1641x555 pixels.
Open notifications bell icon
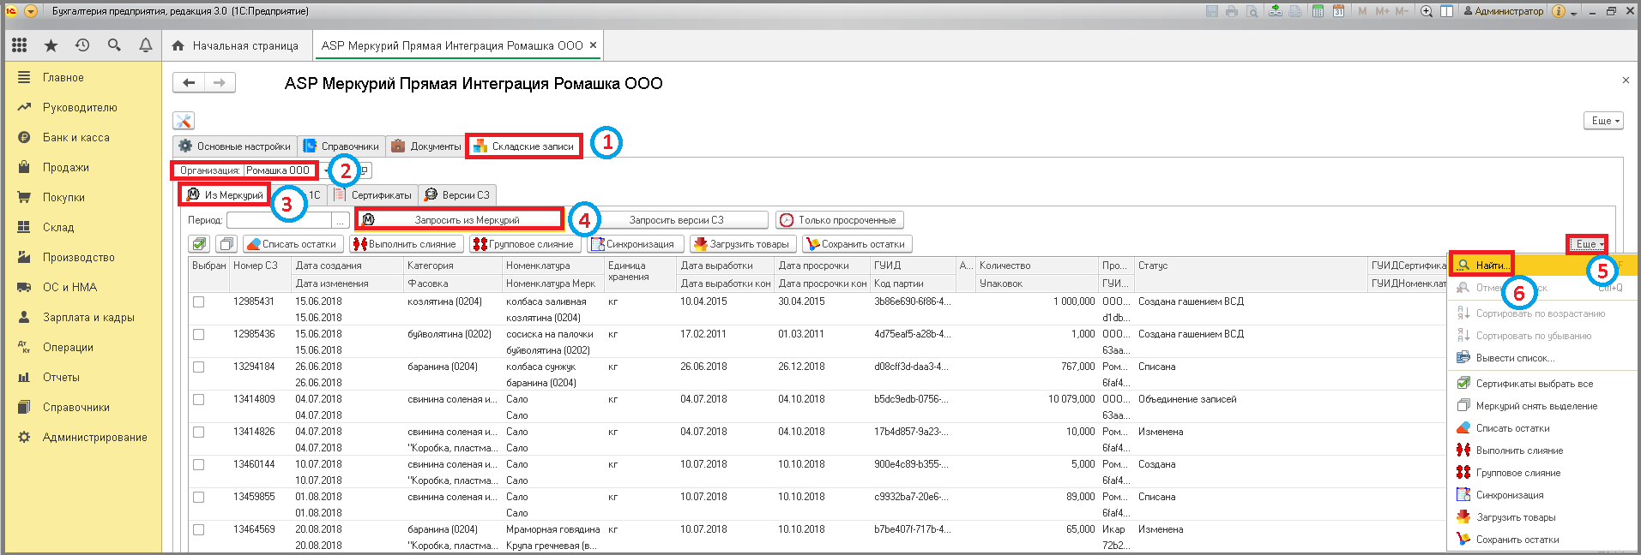click(146, 45)
